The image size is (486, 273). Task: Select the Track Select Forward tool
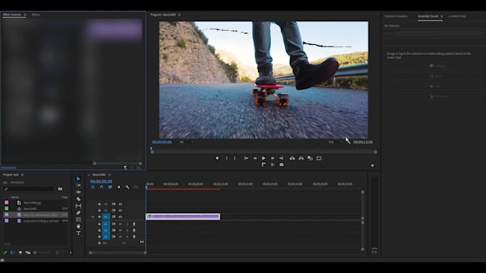(x=79, y=185)
